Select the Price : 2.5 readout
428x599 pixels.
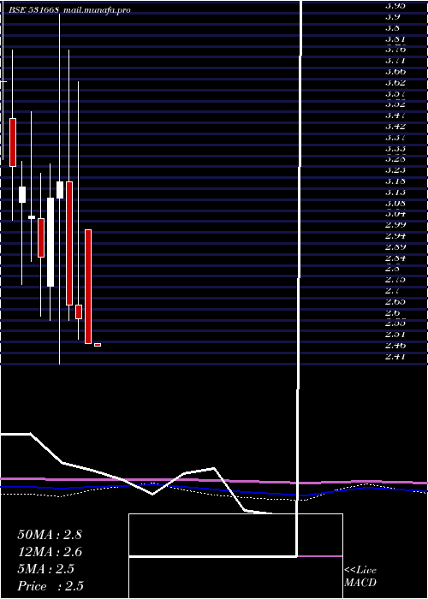click(x=51, y=586)
